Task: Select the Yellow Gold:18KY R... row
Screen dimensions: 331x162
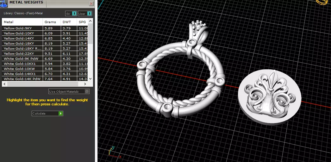Action: coord(45,48)
